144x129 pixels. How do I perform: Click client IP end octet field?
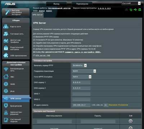106,105
